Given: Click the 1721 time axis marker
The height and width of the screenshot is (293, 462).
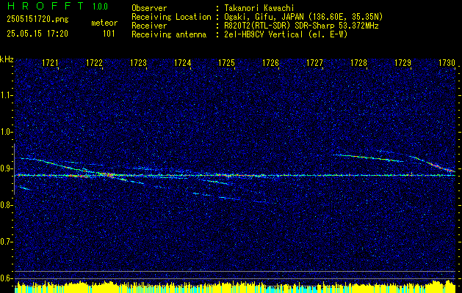Looking at the screenshot, I should click(50, 62).
